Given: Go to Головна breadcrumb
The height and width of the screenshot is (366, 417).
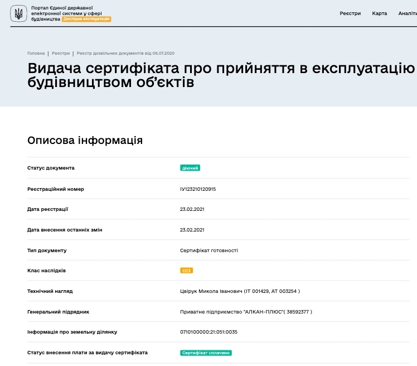Looking at the screenshot, I should coord(36,53).
